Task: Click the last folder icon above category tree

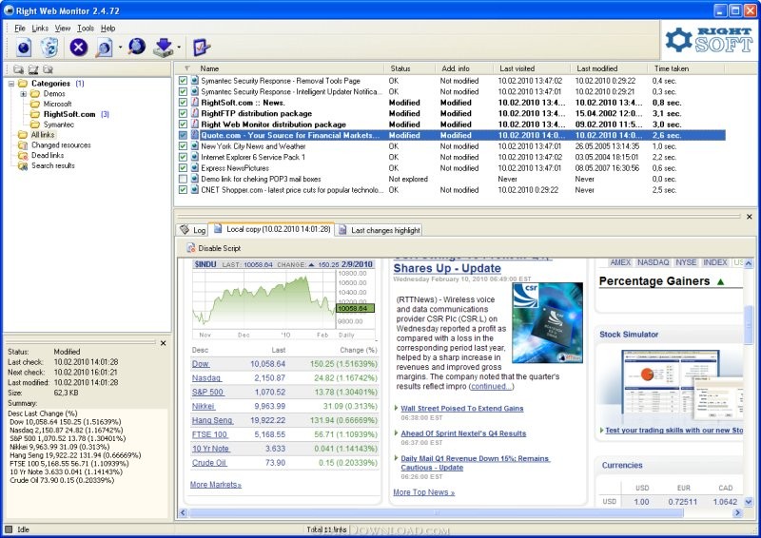Action: 48,69
